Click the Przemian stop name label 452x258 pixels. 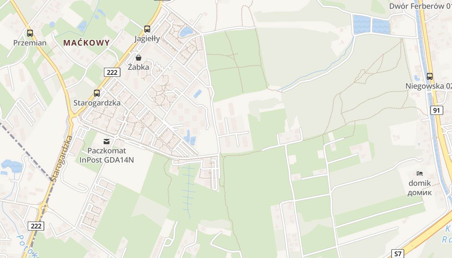pos(30,43)
